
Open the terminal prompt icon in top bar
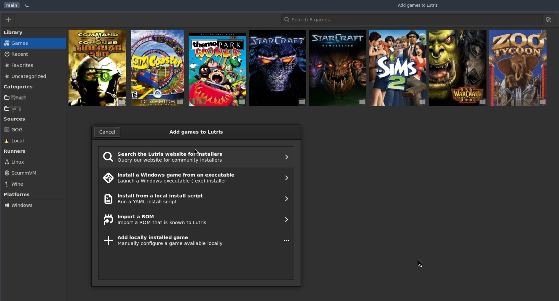pos(27,5)
